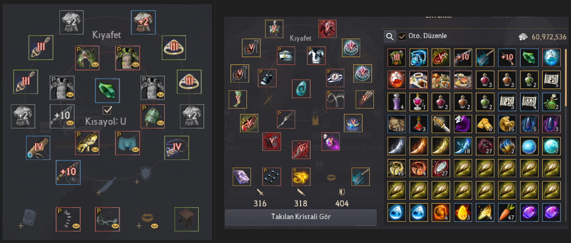Select the carrot item with count 47
Screen dimensions: 571x243
pos(507,212)
